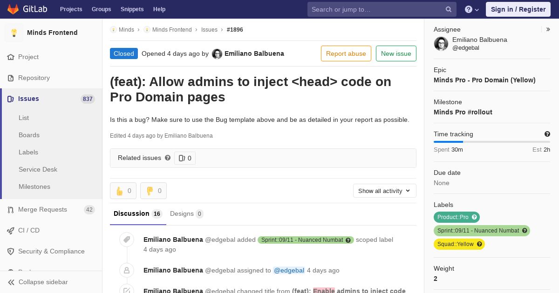
Task: Click the Emiliano Balbuena author name link
Action: pyautogui.click(x=254, y=53)
